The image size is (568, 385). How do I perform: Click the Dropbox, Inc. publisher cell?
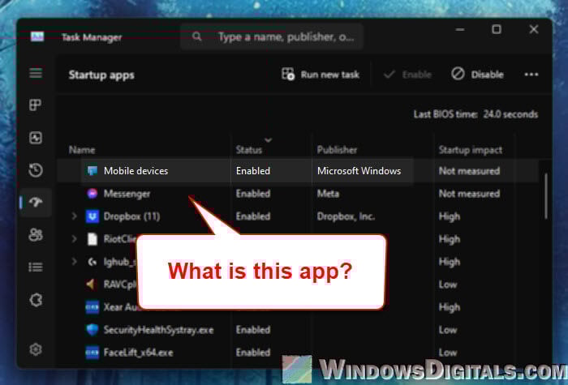click(x=346, y=216)
